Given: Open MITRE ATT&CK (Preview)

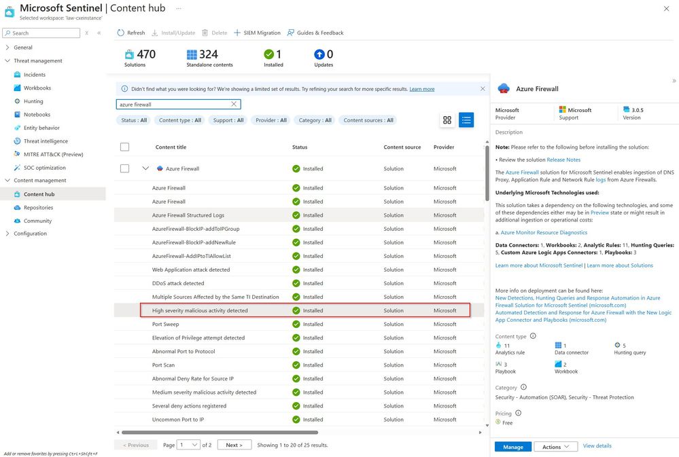Looking at the screenshot, I should [53, 154].
